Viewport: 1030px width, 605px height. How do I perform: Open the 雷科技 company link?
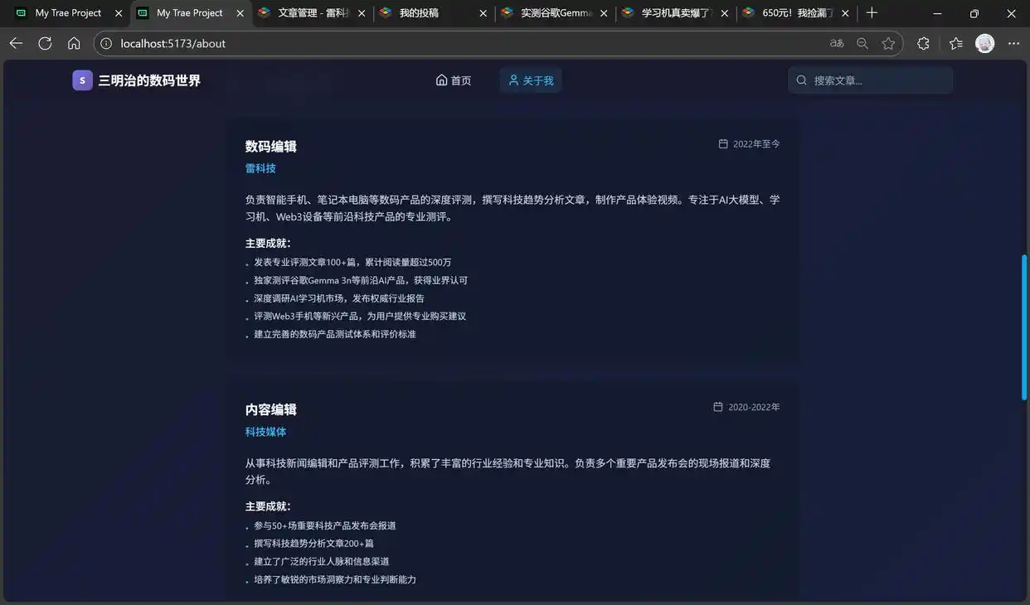pos(260,167)
